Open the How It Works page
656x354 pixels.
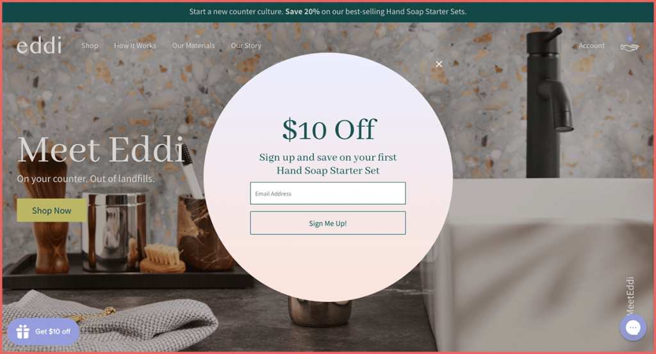[135, 45]
